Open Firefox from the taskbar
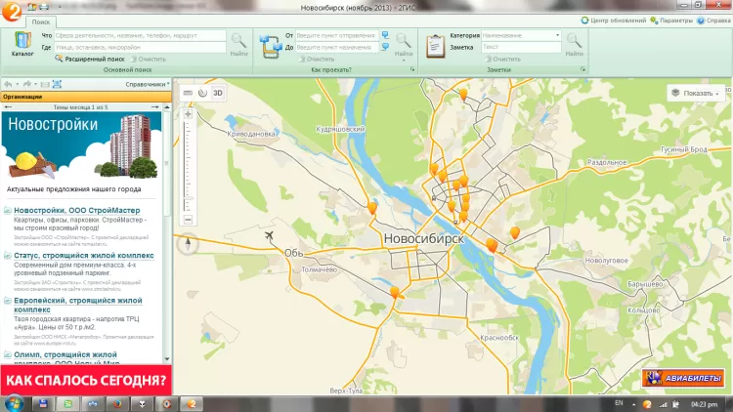 (x=117, y=404)
